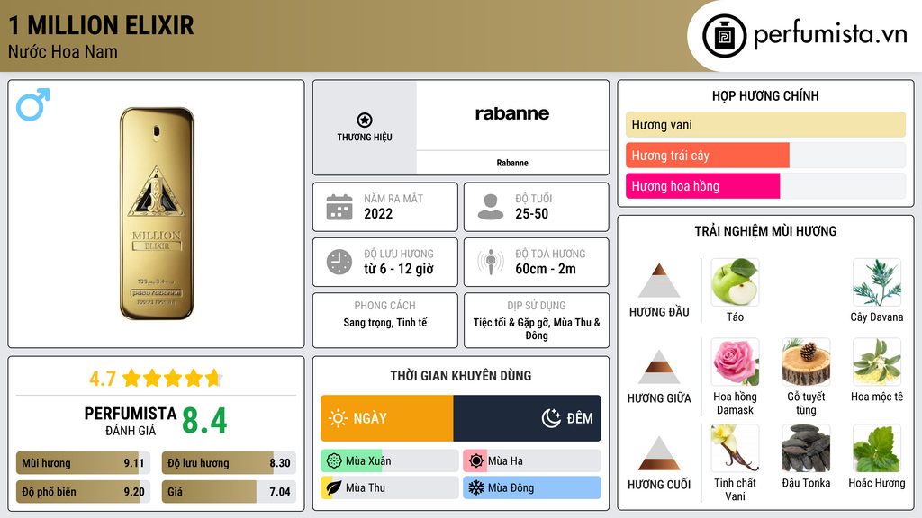Click the Hương vani accord bar
922x518 pixels.
tap(765, 125)
